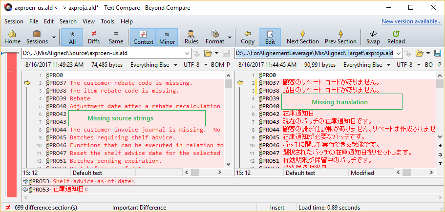Viewport: 445px width, 212px height.
Task: Click the center circle navigation button
Action: [441, 154]
